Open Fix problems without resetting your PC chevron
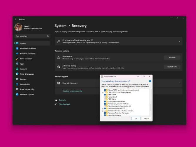 point(179,41)
